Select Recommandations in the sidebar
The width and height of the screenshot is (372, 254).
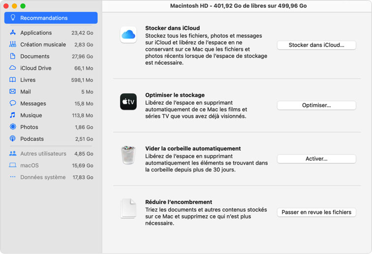pyautogui.click(x=51, y=18)
